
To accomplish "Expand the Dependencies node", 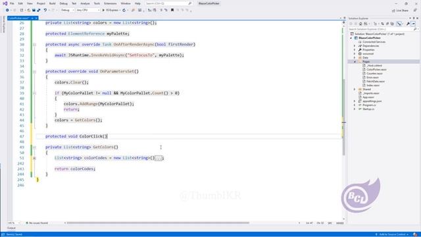I will pos(355,45).
